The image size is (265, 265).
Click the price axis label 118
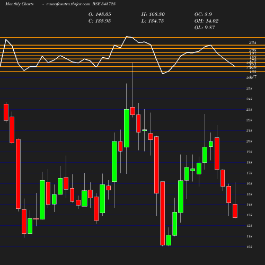(249, 236)
